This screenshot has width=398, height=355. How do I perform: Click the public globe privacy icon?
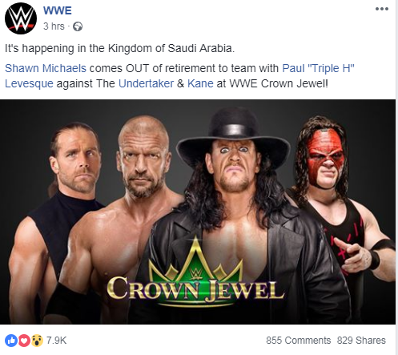point(78,26)
